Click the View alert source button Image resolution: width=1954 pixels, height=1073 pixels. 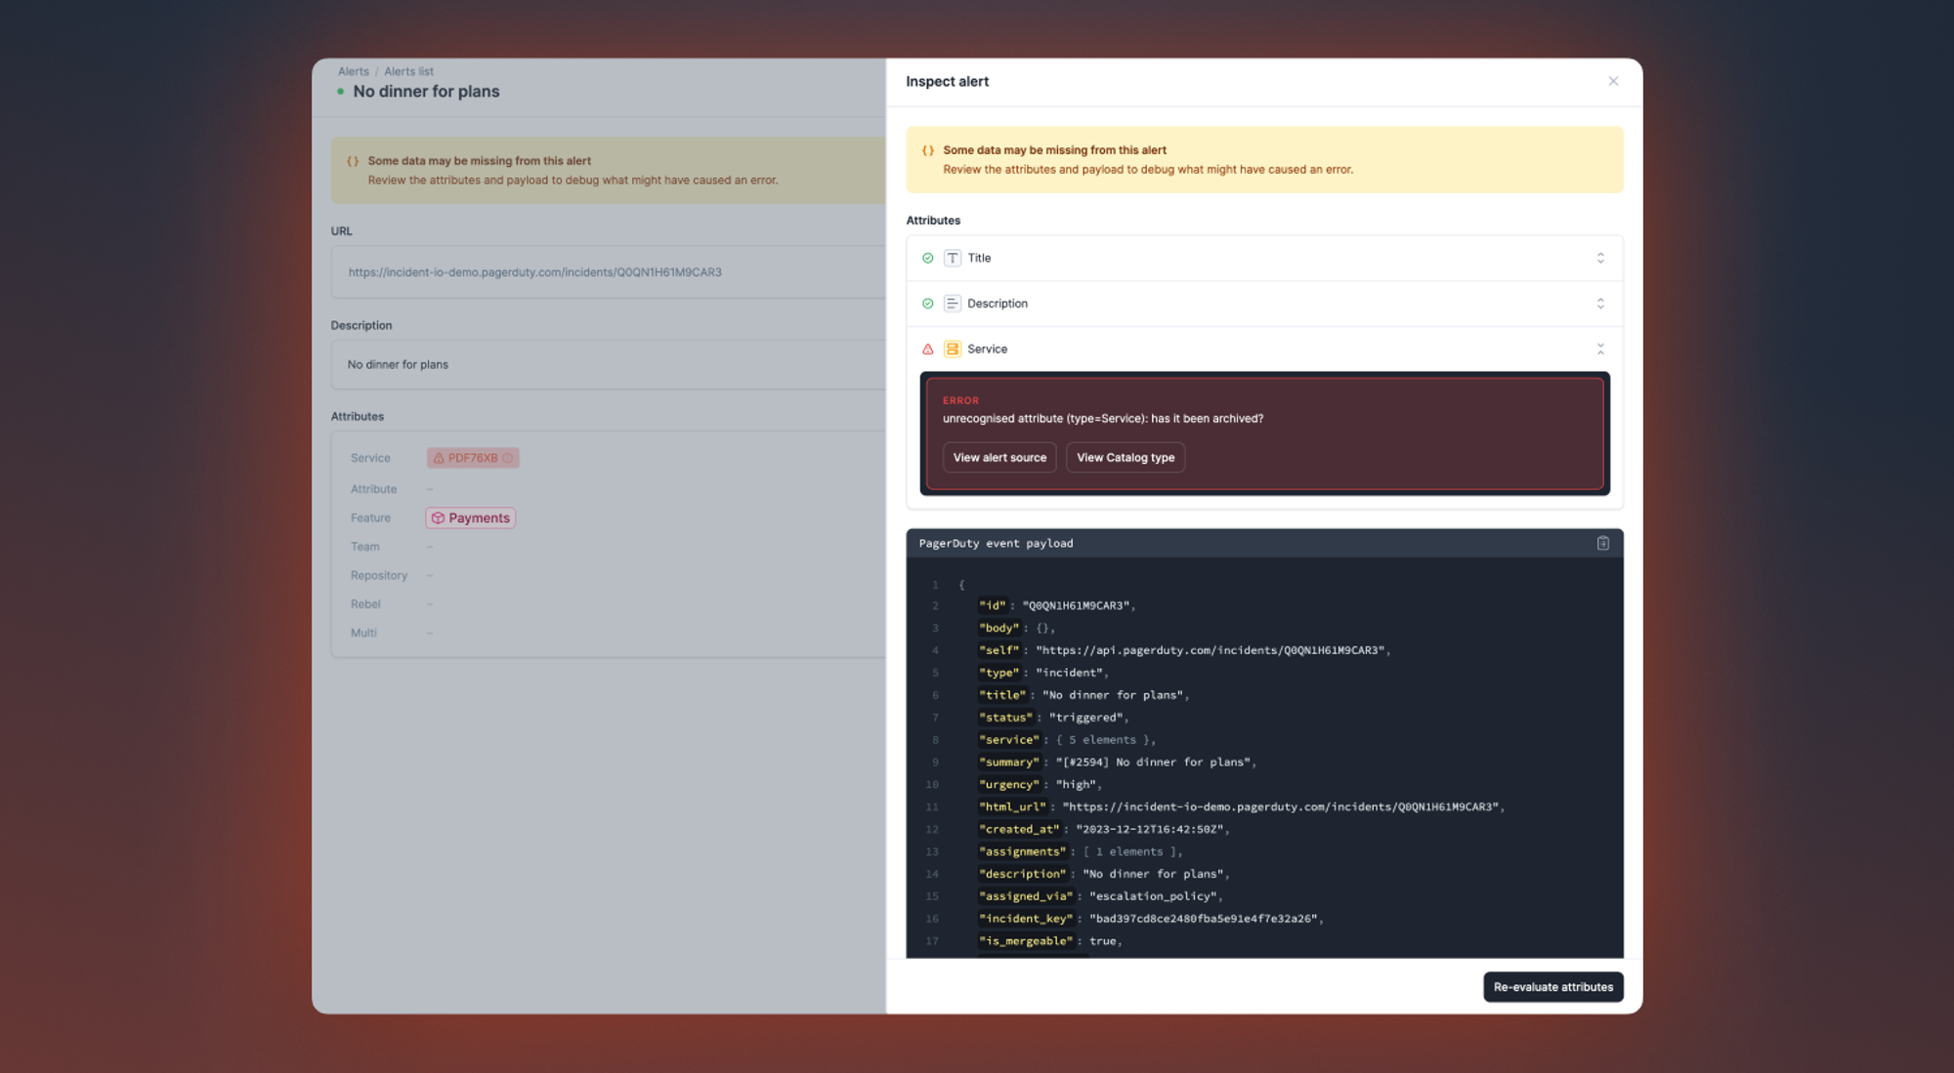tap(998, 457)
